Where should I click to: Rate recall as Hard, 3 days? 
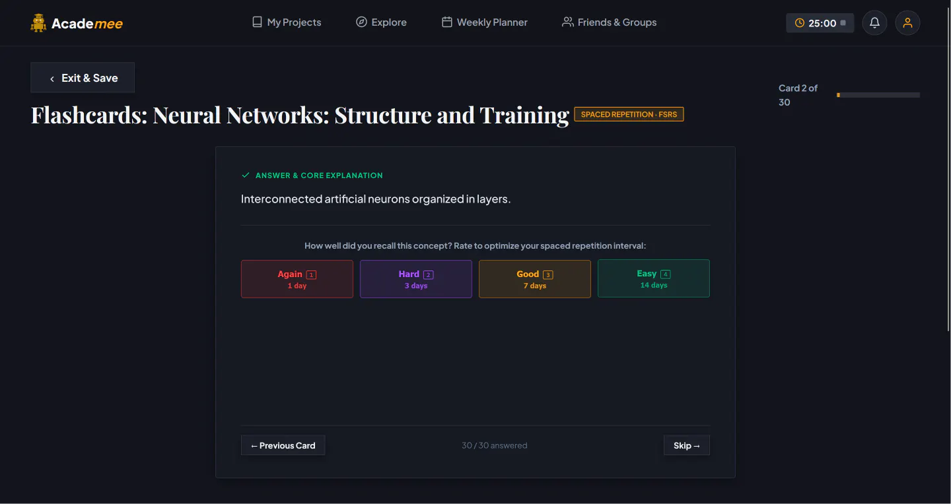pos(416,279)
